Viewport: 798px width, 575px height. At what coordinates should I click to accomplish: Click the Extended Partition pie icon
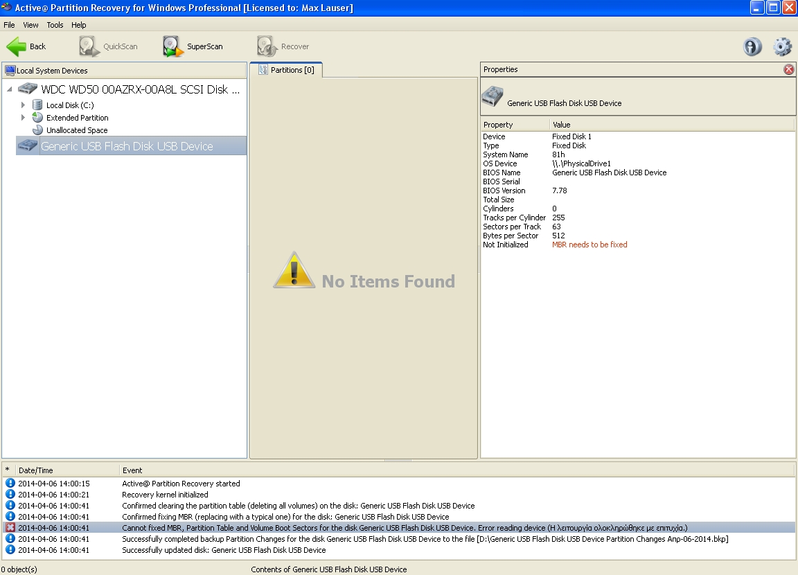[37, 117]
